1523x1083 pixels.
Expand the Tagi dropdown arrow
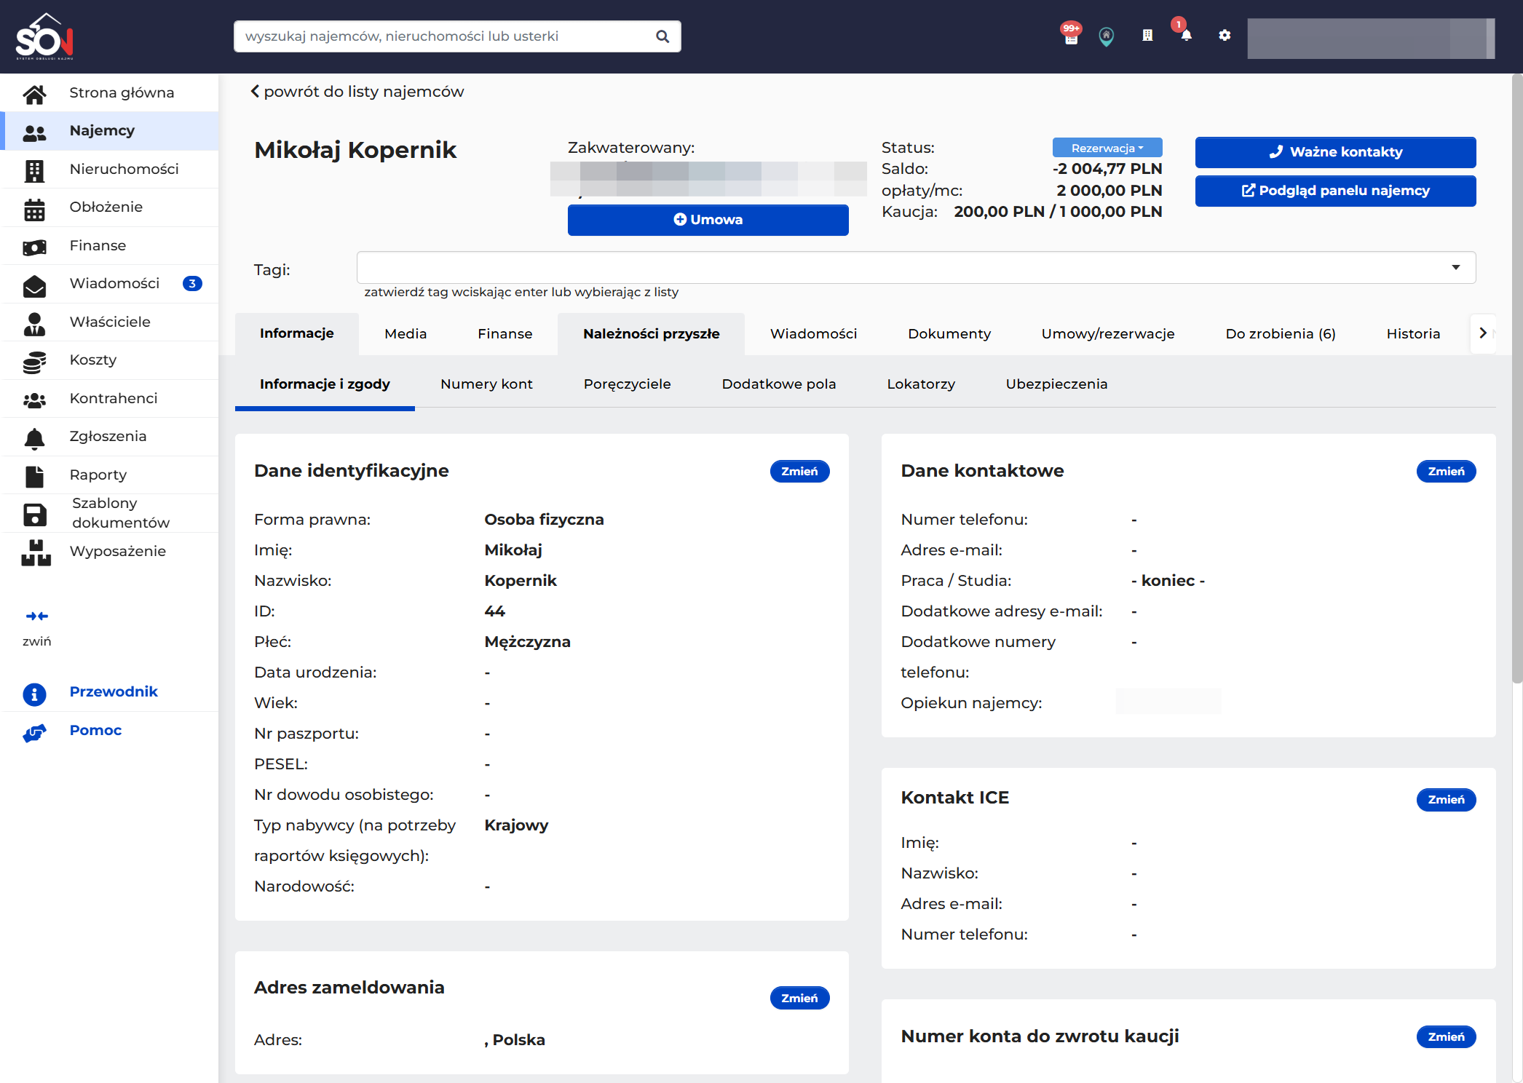(1455, 268)
